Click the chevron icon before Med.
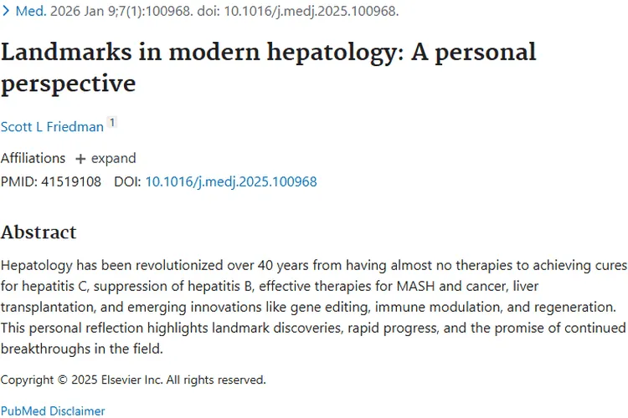628x418 pixels. [7, 12]
